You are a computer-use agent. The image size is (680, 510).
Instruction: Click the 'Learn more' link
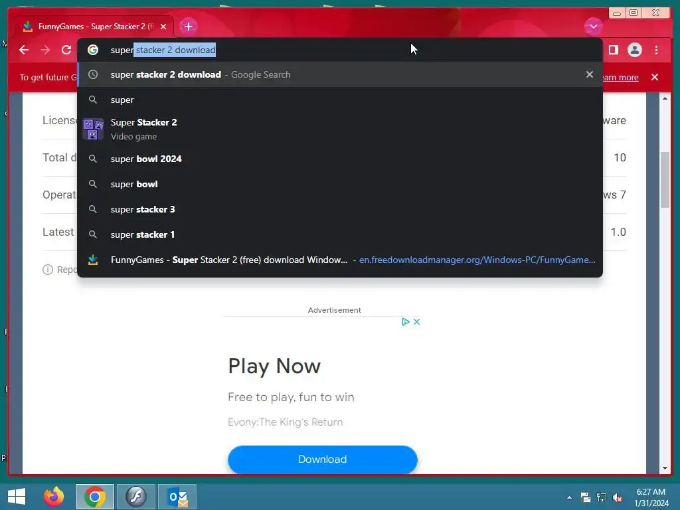coord(620,77)
